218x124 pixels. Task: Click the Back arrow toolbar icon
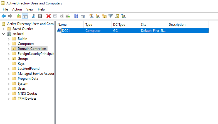[x=4, y=16]
